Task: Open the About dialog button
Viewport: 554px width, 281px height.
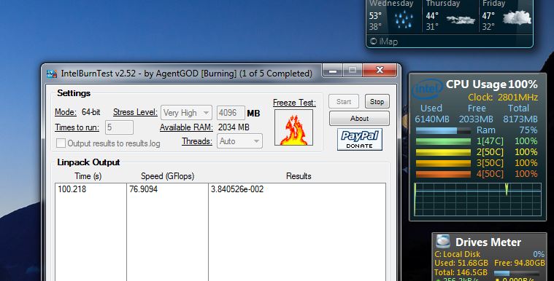Action: pos(359,119)
